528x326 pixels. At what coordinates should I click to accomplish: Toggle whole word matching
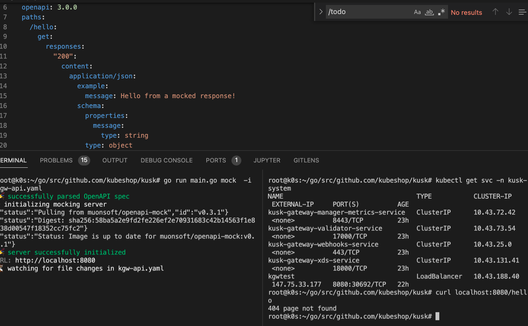coord(429,12)
